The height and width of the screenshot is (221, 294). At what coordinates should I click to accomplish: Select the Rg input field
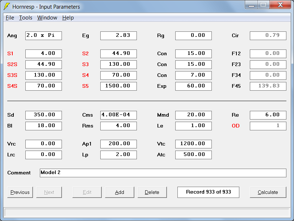coord(193,36)
